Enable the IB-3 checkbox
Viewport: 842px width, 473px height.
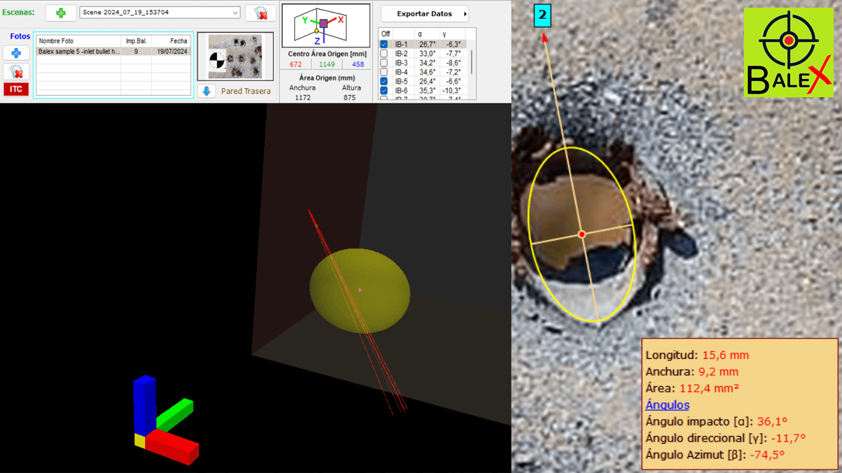coord(384,63)
